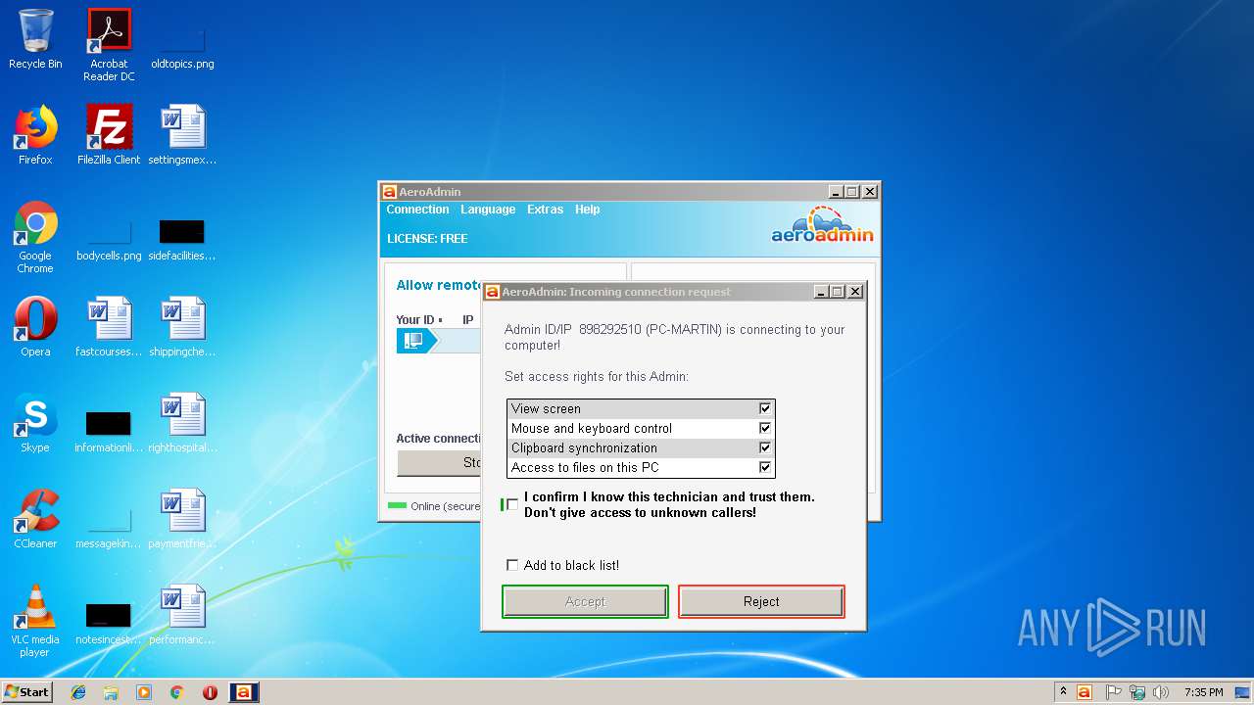
Task: Select righthospital Word document icon
Action: click(x=182, y=423)
